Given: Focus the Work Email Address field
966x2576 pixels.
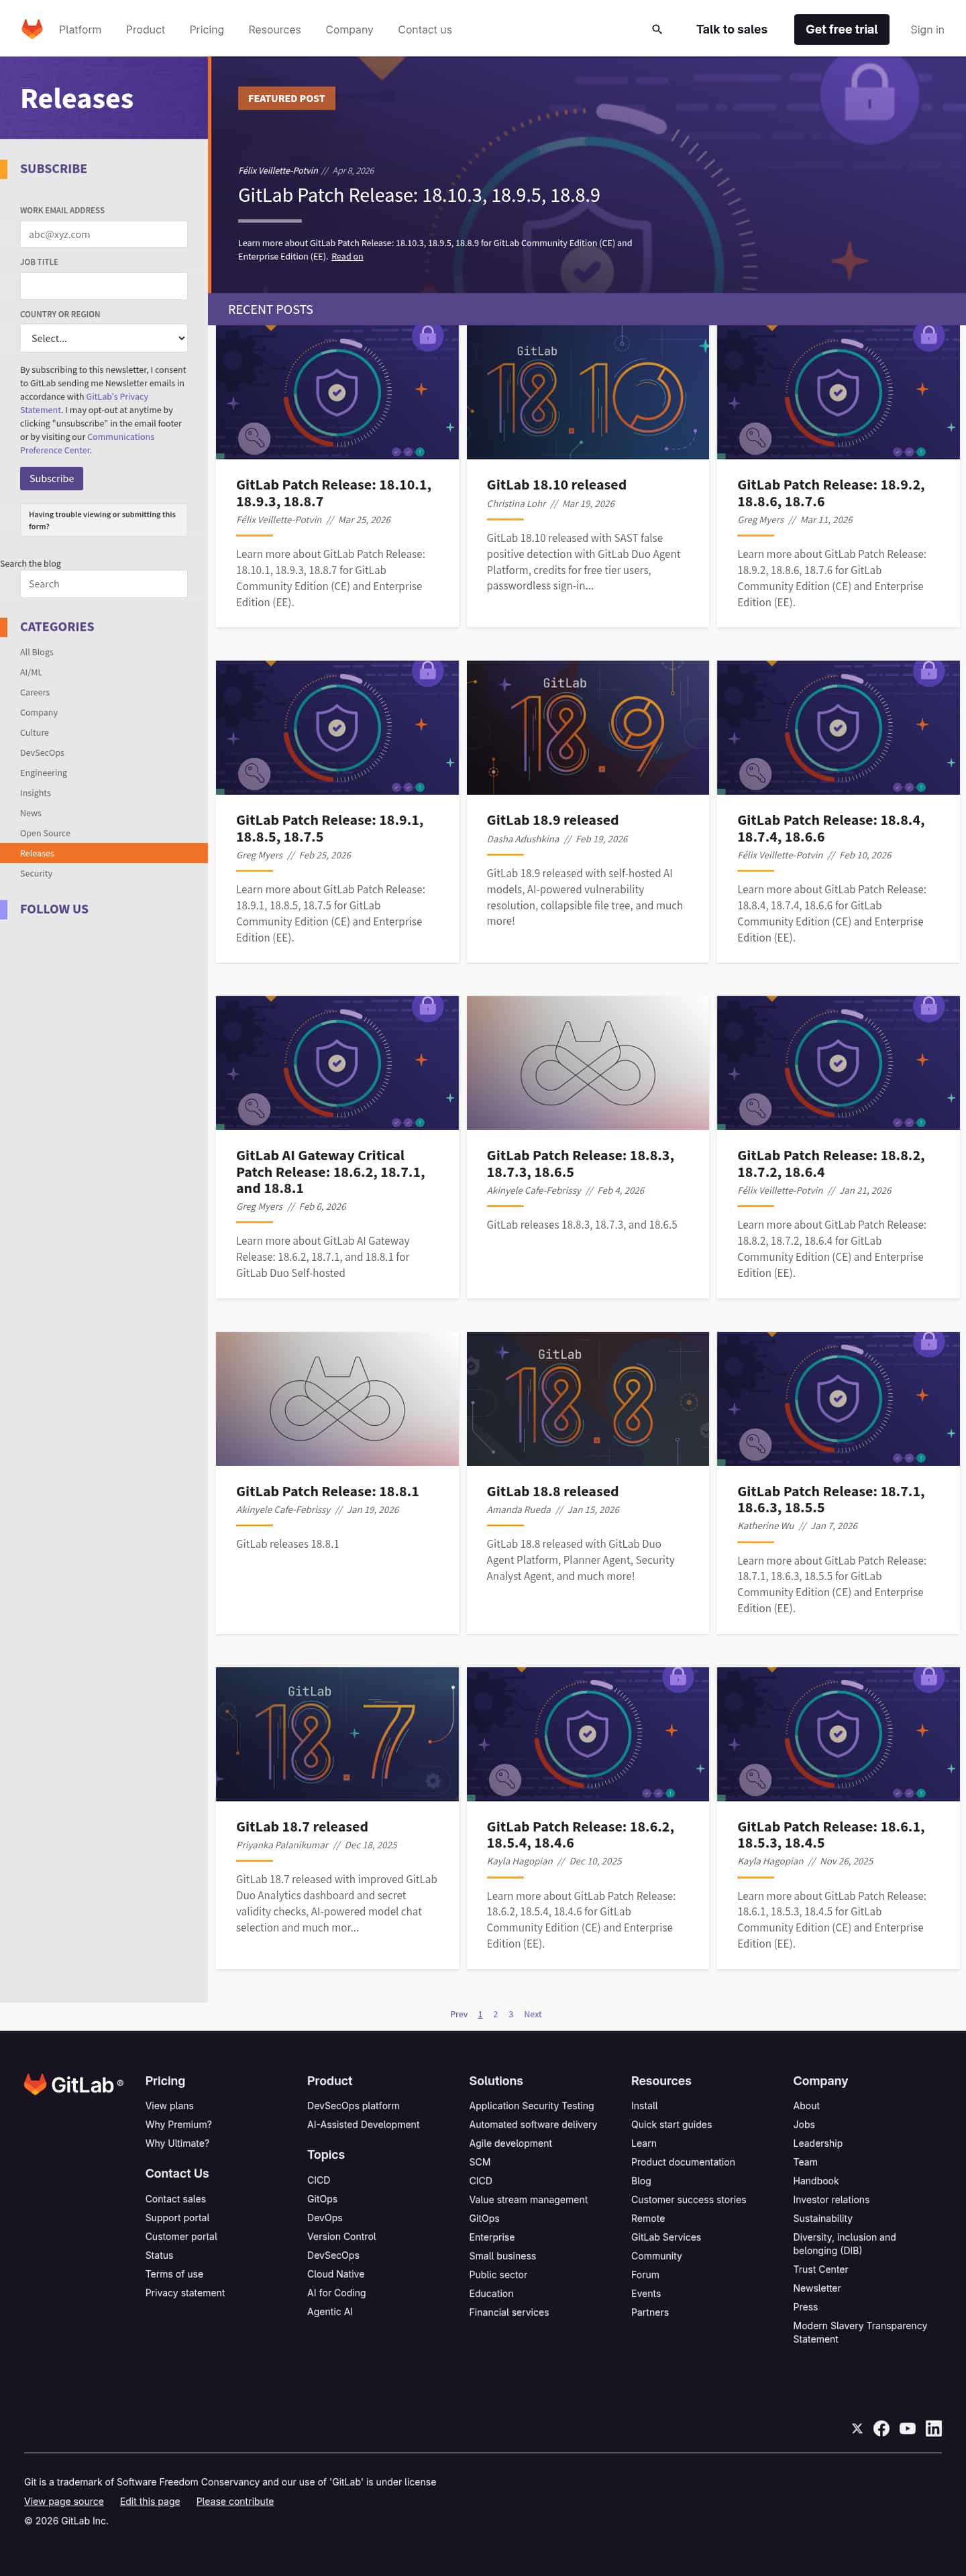Looking at the screenshot, I should (x=104, y=234).
